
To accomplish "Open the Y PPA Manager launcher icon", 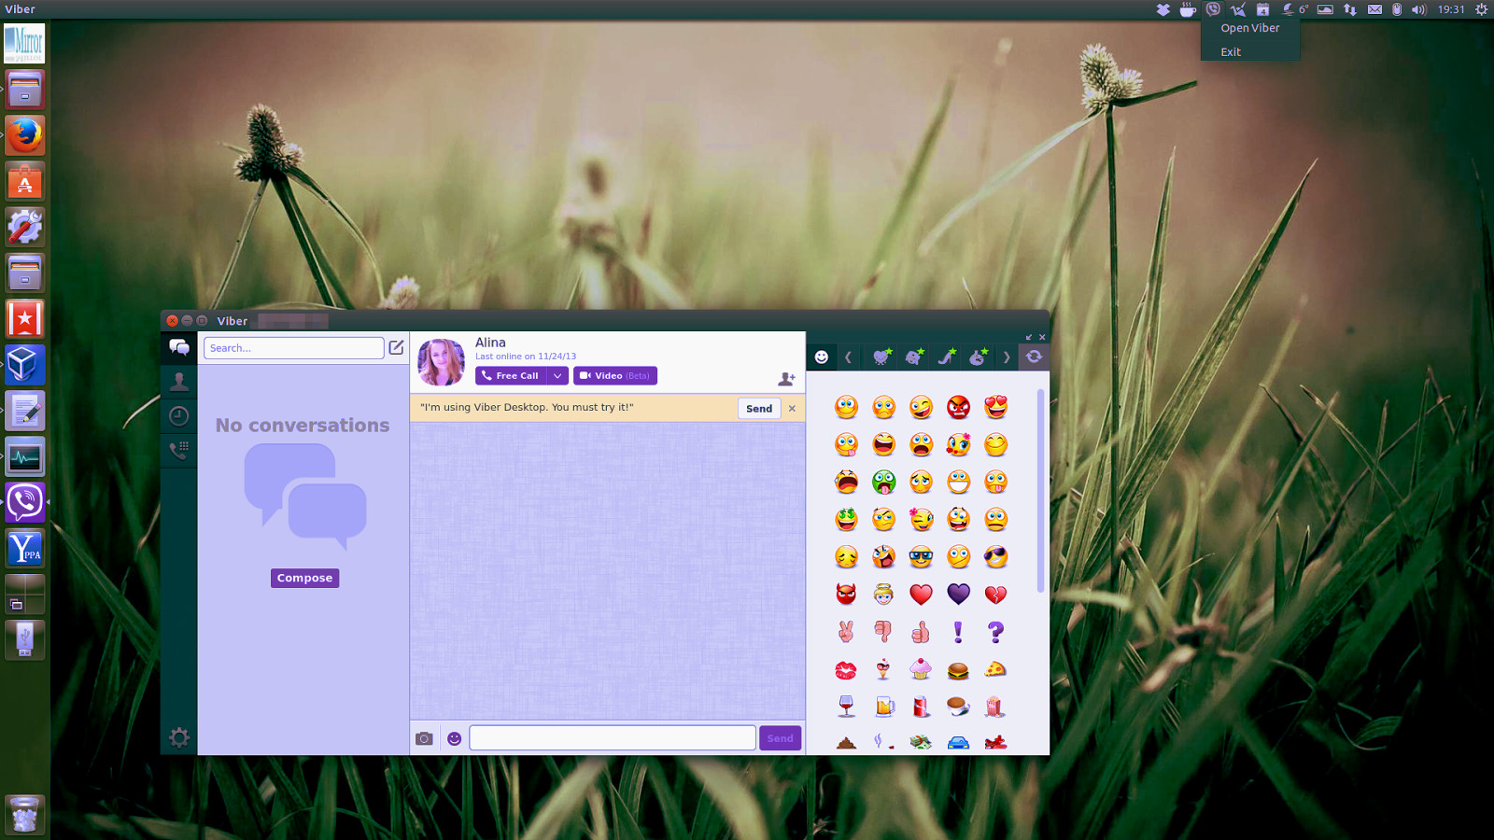I will tap(25, 548).
